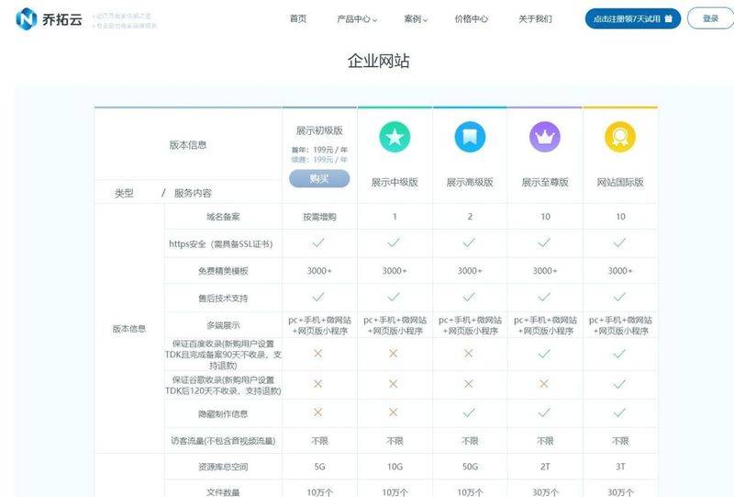Click the 免费精美模板 row label
The image size is (734, 497).
(x=223, y=270)
